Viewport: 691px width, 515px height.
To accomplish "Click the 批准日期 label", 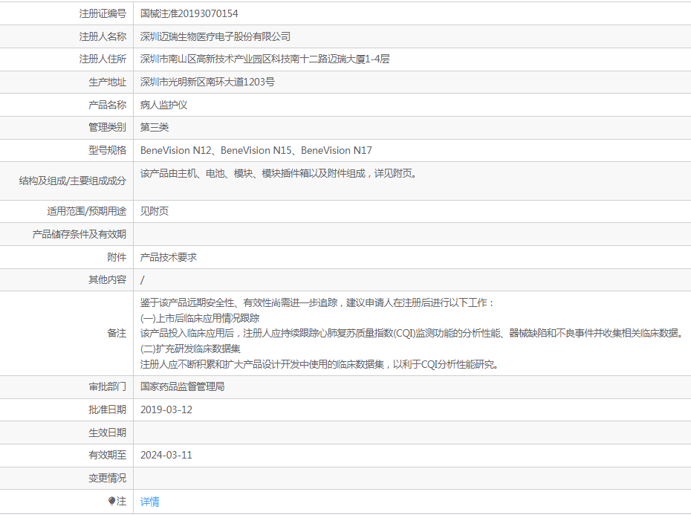I will [108, 409].
